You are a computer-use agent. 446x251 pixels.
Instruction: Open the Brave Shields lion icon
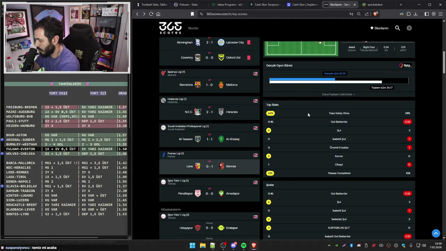pos(375,14)
